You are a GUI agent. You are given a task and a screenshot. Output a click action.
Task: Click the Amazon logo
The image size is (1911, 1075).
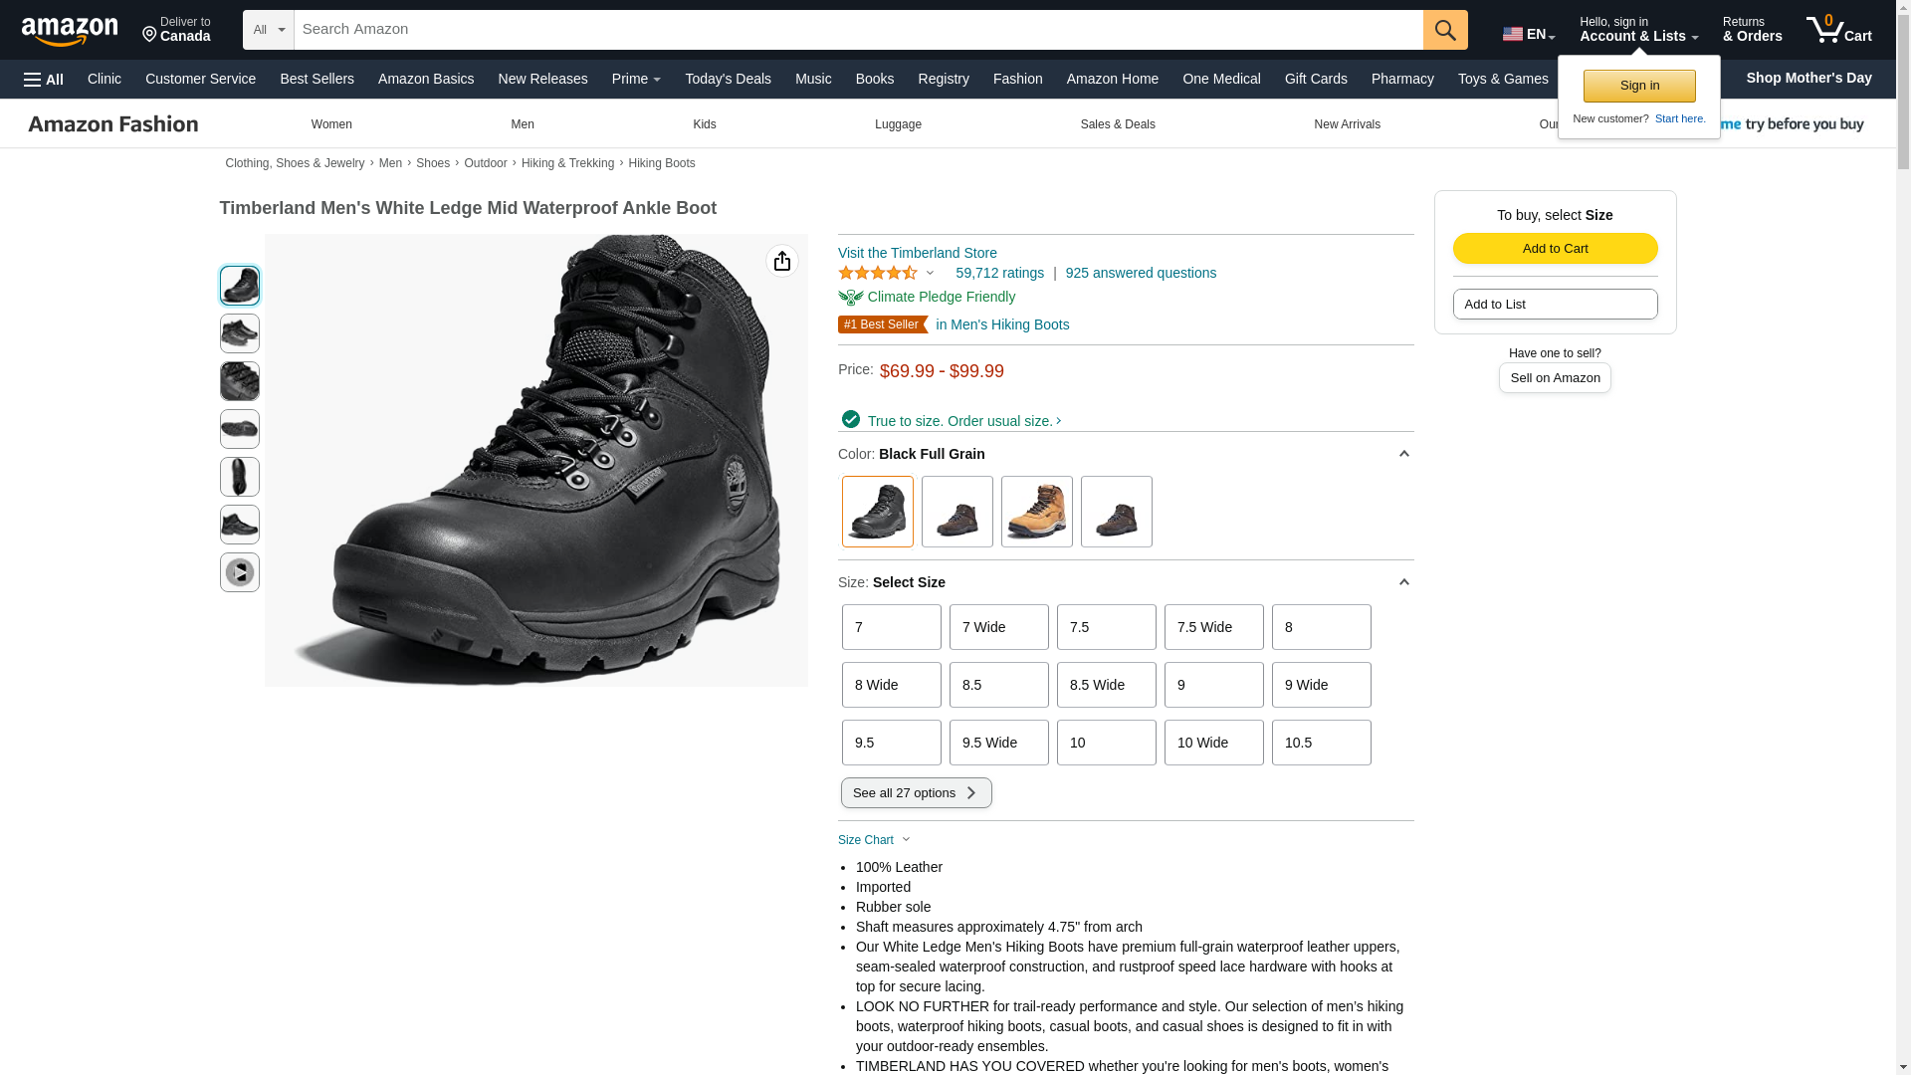coord(70,31)
